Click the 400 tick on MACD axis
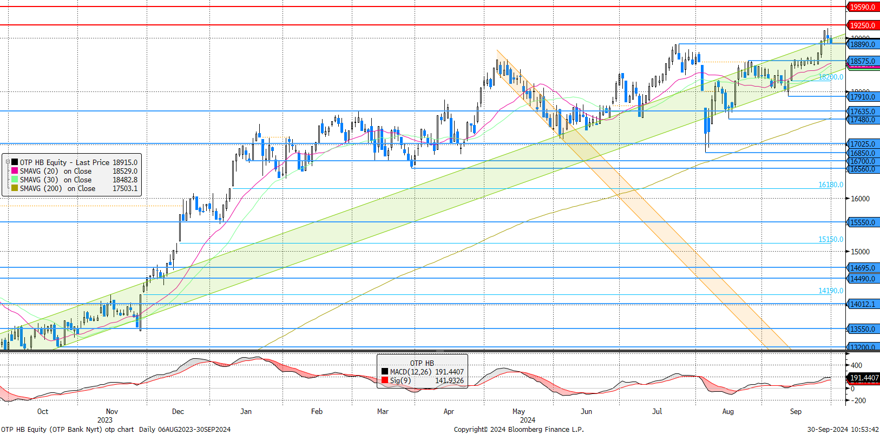This screenshot has width=880, height=434. (857, 365)
